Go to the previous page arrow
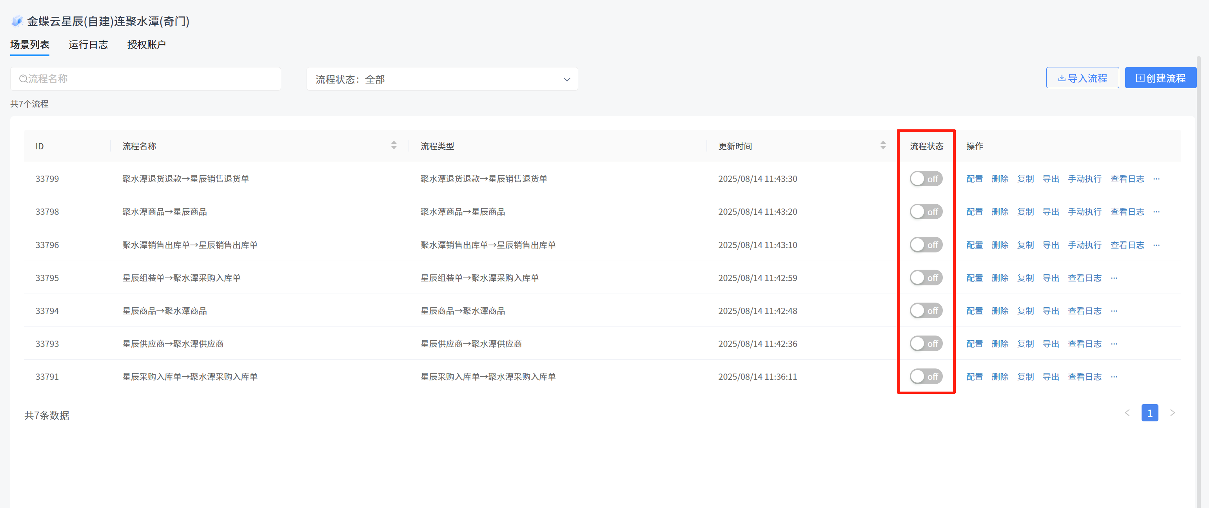The image size is (1209, 508). coord(1127,413)
